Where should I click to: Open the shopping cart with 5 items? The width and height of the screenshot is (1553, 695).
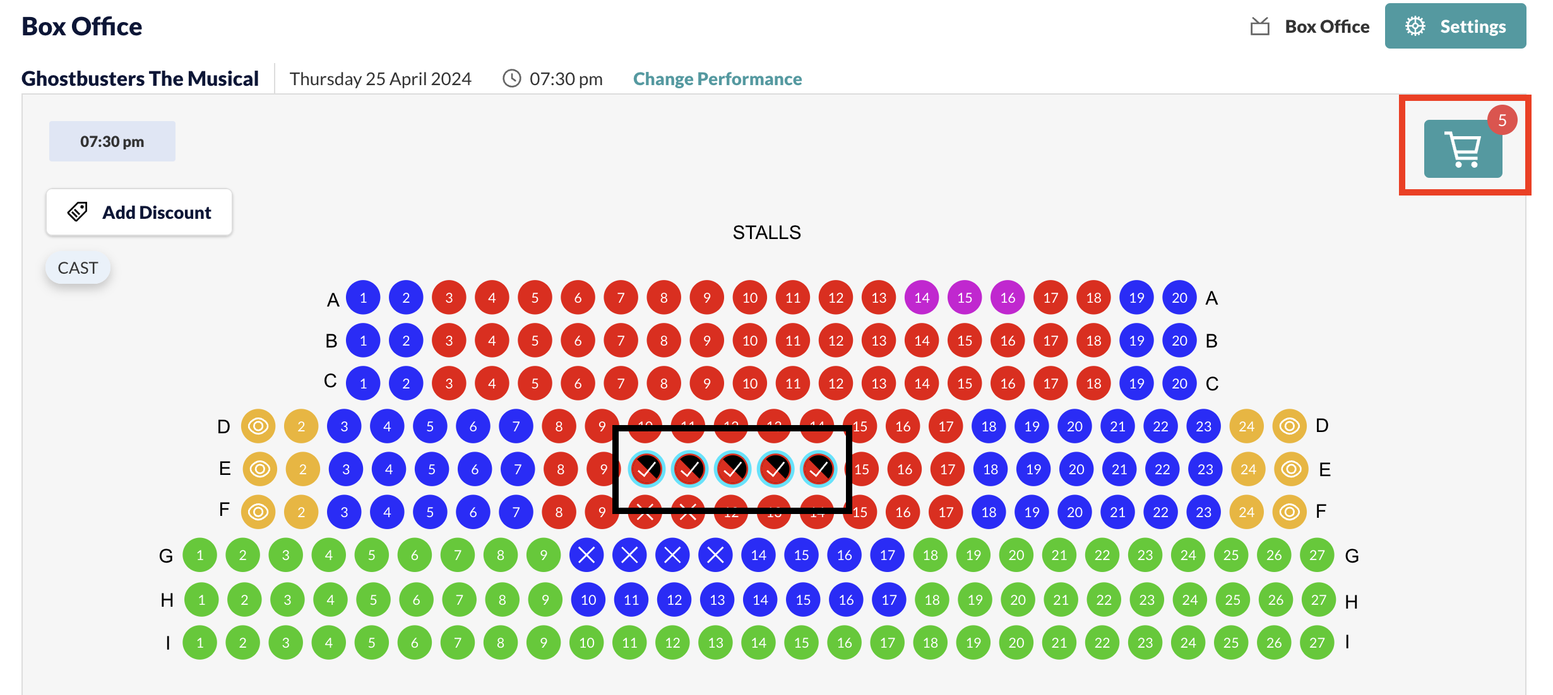tap(1463, 149)
